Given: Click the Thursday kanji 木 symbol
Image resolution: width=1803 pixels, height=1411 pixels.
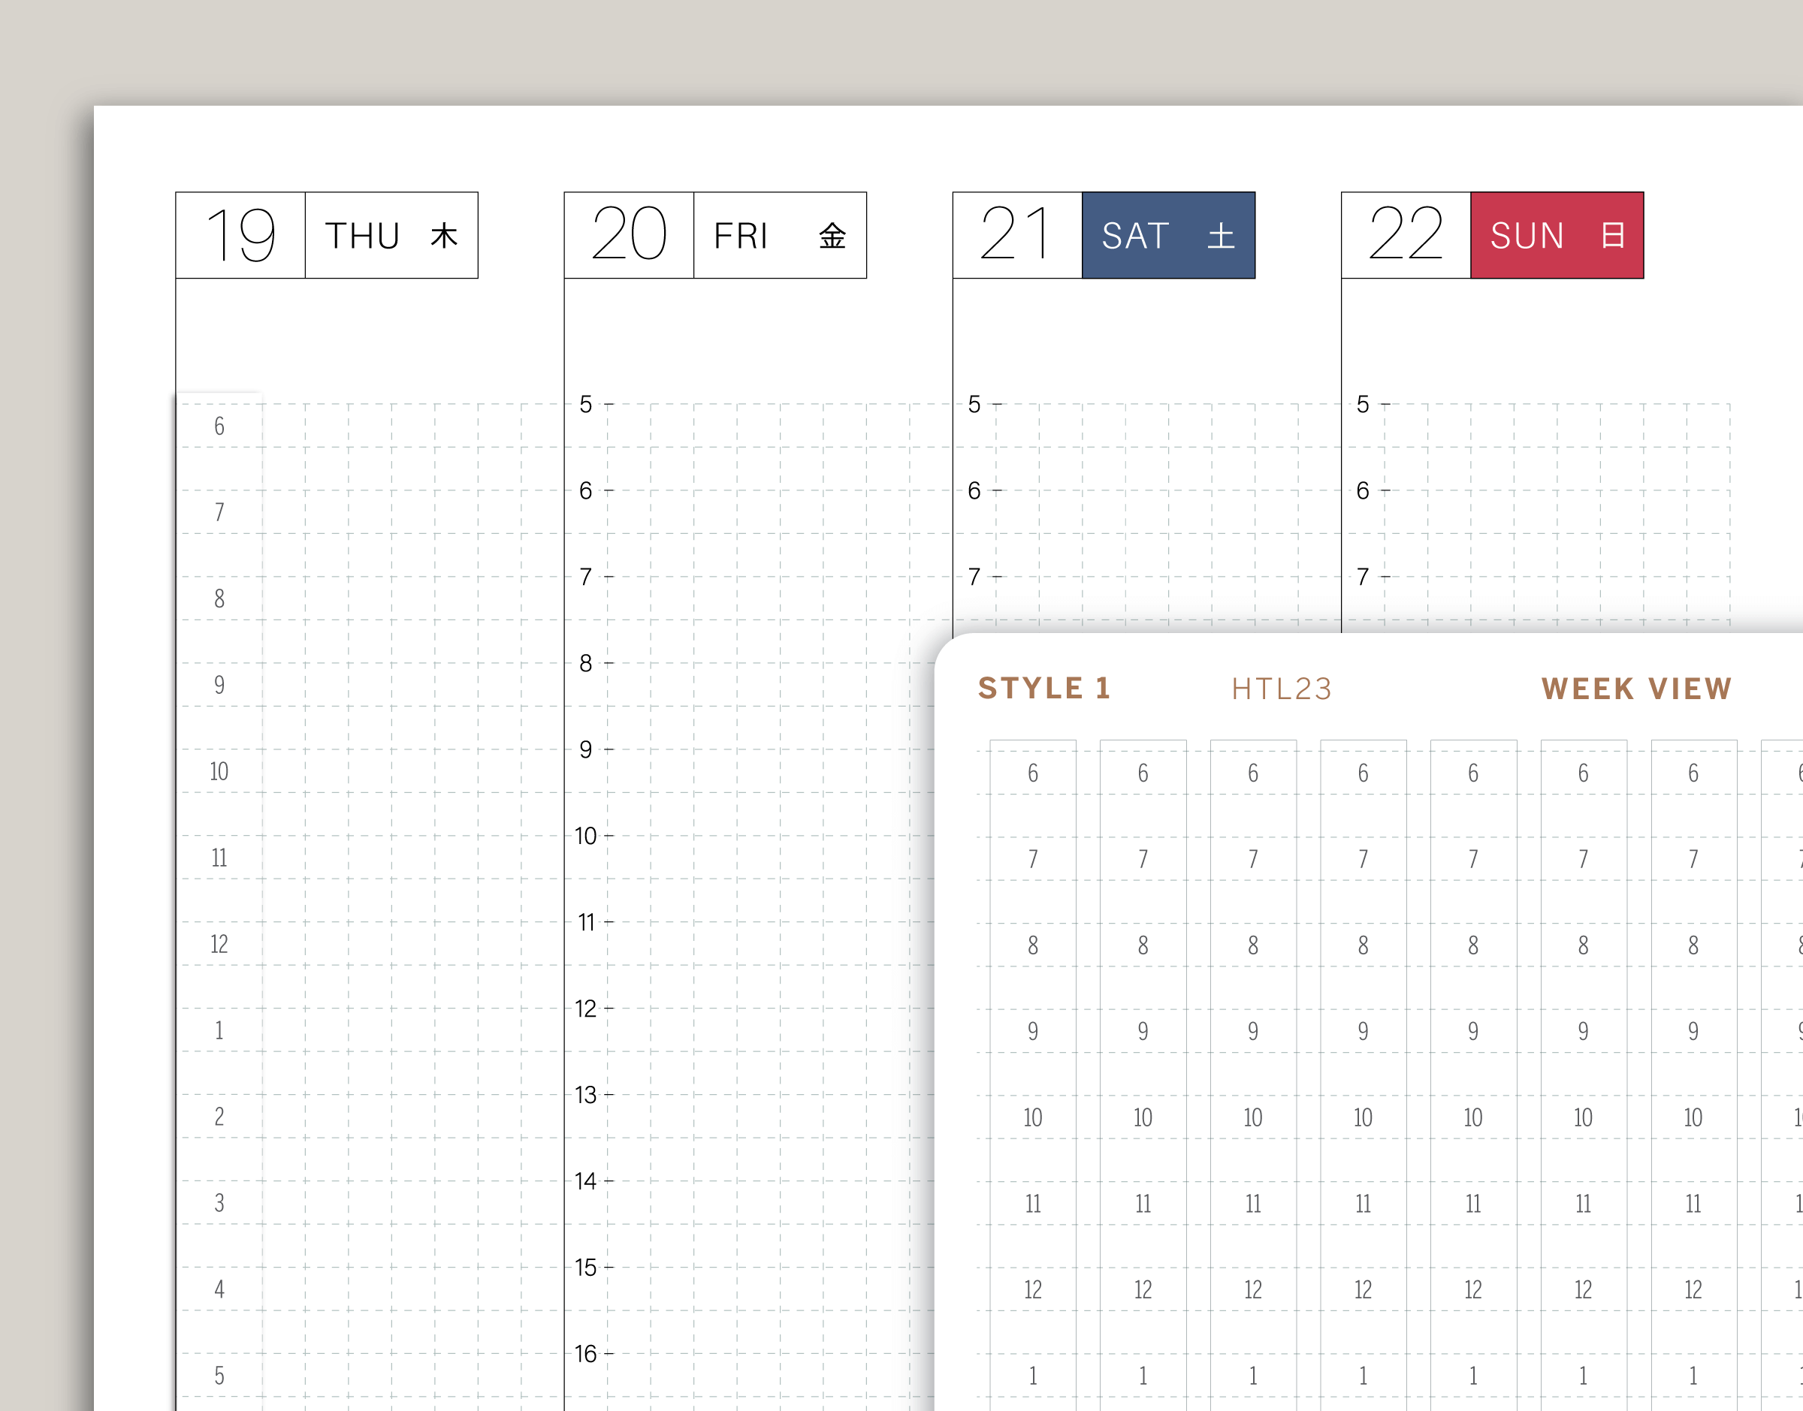Looking at the screenshot, I should coord(444,237).
